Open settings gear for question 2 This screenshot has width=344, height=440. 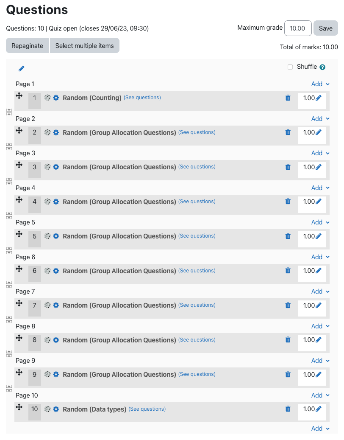[56, 132]
